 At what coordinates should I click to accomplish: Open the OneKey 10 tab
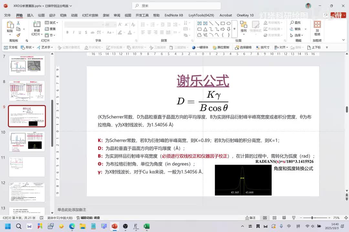point(245,15)
